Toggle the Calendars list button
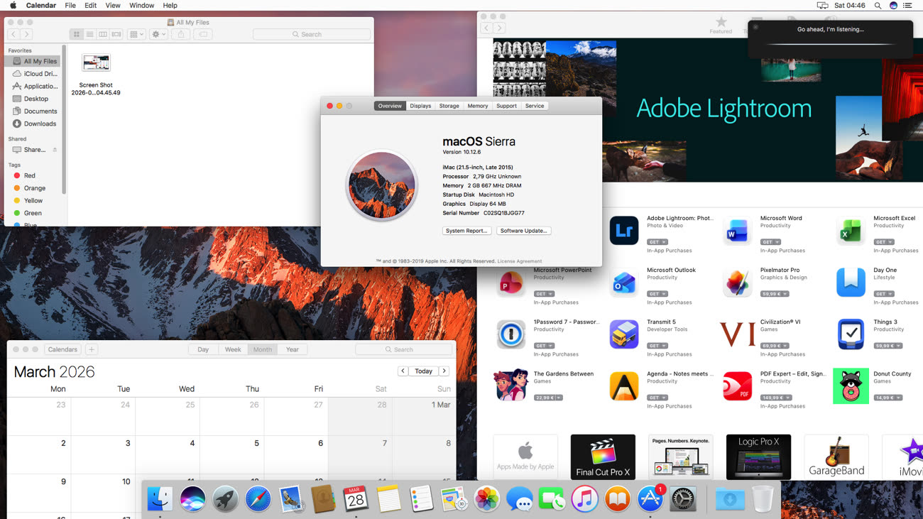Viewport: 923px width, 519px height. [62, 349]
